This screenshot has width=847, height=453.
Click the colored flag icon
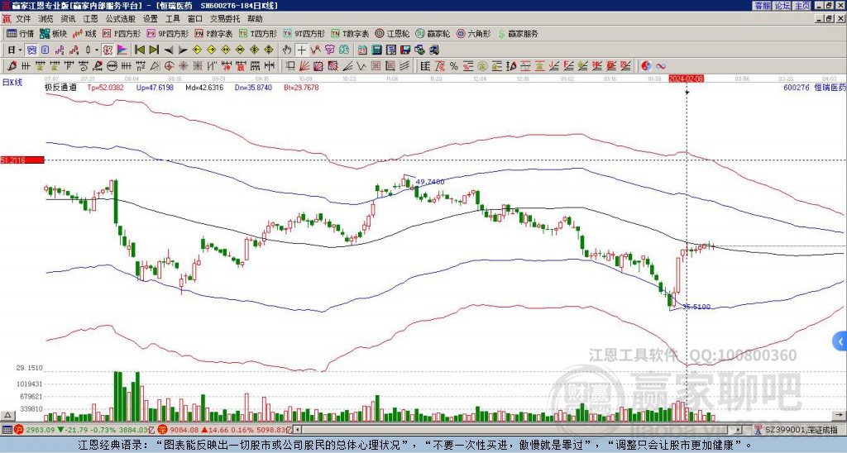[x=122, y=50]
